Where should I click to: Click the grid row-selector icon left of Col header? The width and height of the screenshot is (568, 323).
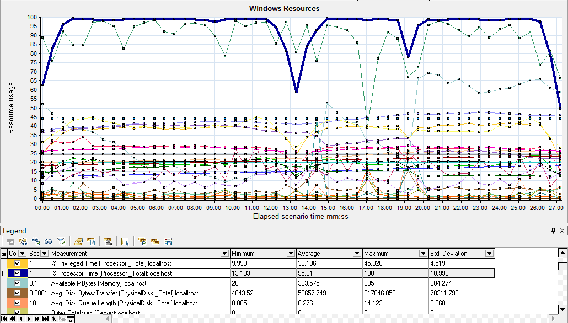coord(4,253)
